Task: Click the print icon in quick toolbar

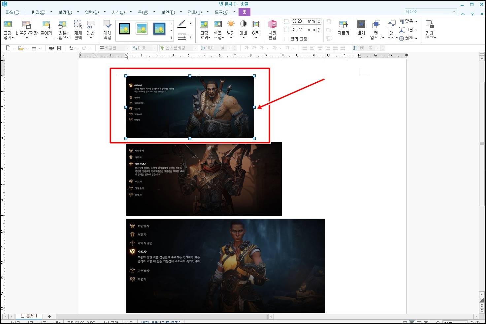Action: (x=51, y=48)
